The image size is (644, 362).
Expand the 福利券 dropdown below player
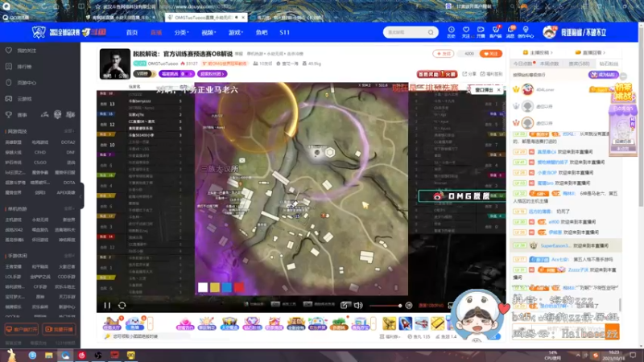pos(390,336)
